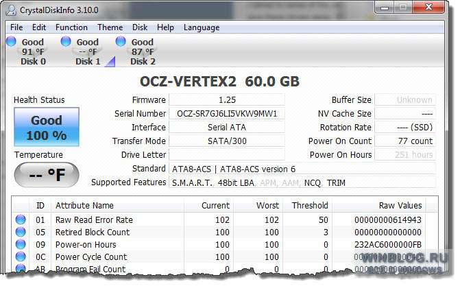Click the Power On Count 77 count field
Image resolution: width=460 pixels, height=286 pixels.
point(405,141)
